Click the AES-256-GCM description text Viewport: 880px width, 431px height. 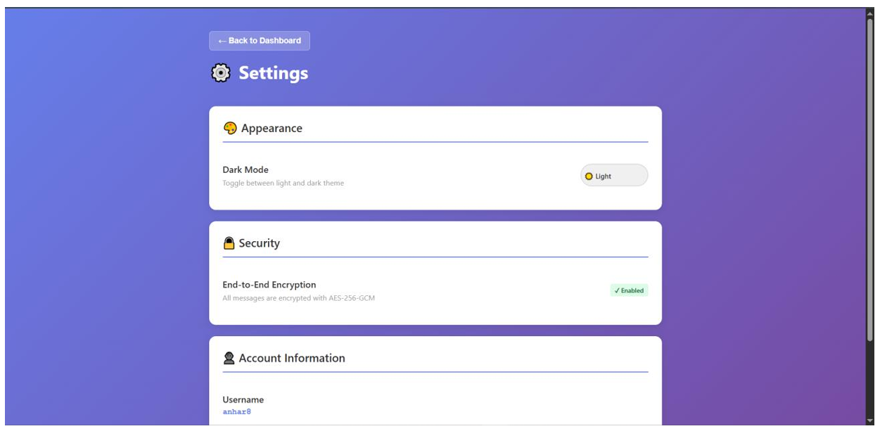pos(298,298)
